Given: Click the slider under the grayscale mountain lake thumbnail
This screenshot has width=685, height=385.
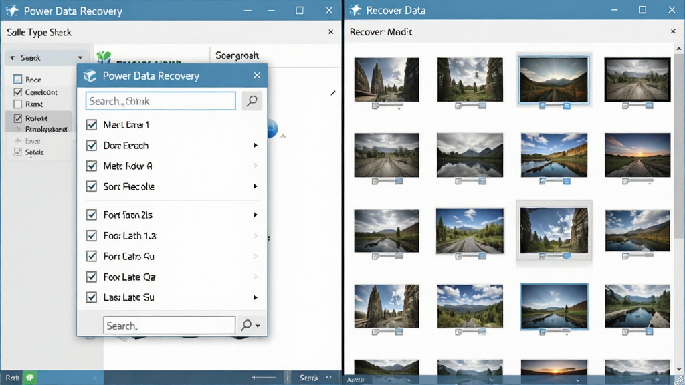Looking at the screenshot, I should [470, 181].
